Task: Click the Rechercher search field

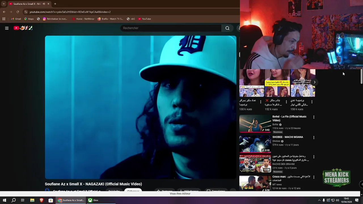Action: 171,28
